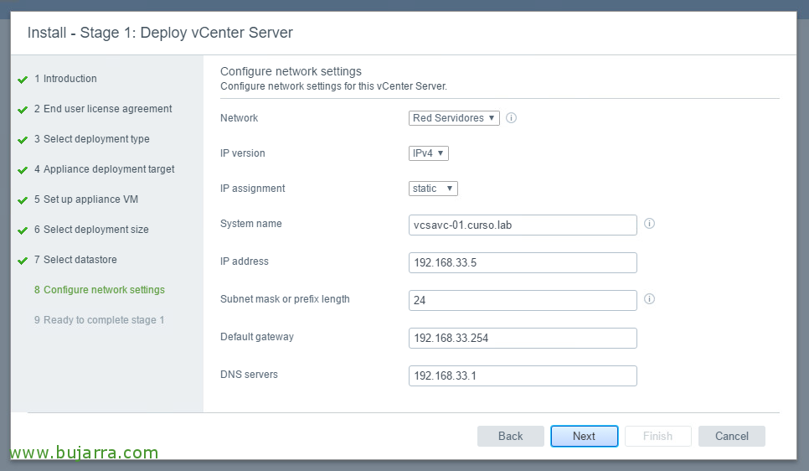Cancel the vCenter deployment wizard
Screen dimensions: 809x471
(x=732, y=437)
